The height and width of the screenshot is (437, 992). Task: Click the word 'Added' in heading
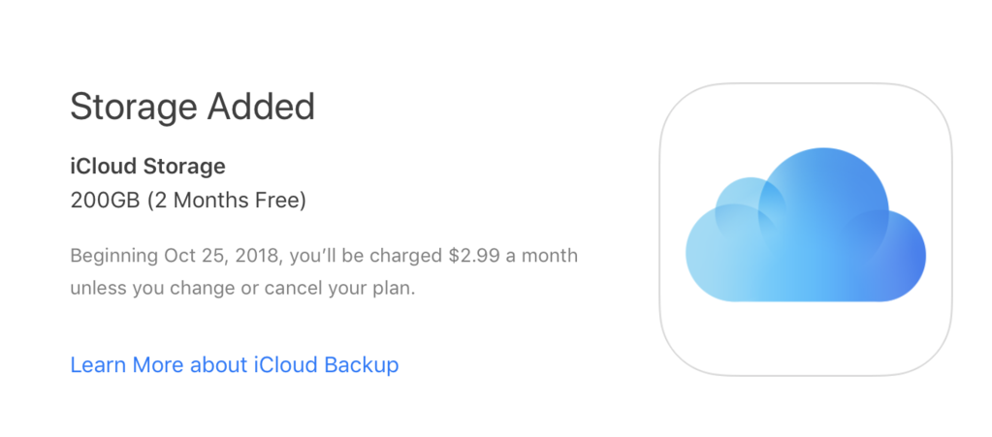point(261,107)
